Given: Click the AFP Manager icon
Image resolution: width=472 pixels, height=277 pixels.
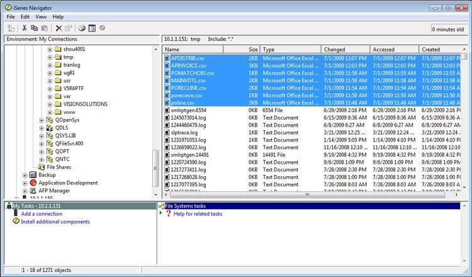Looking at the screenshot, I should pos(33,191).
